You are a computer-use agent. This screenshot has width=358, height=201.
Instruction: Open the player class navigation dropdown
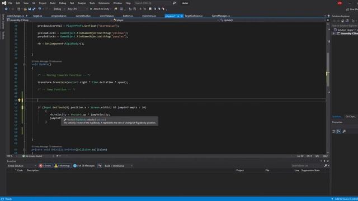coord(166,20)
